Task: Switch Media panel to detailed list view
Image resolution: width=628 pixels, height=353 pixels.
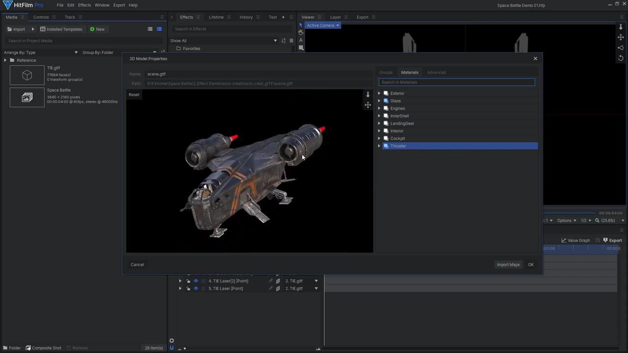Action: coord(159,29)
